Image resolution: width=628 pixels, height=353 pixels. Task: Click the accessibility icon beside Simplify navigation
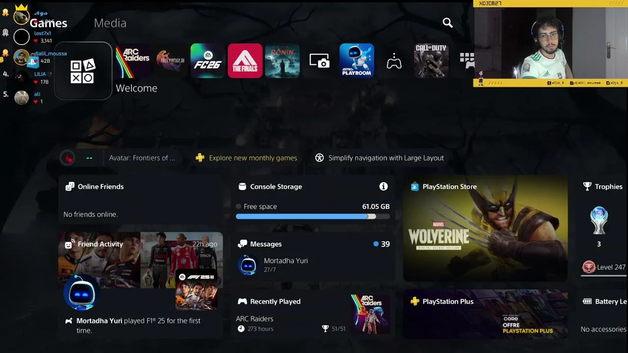pos(319,158)
